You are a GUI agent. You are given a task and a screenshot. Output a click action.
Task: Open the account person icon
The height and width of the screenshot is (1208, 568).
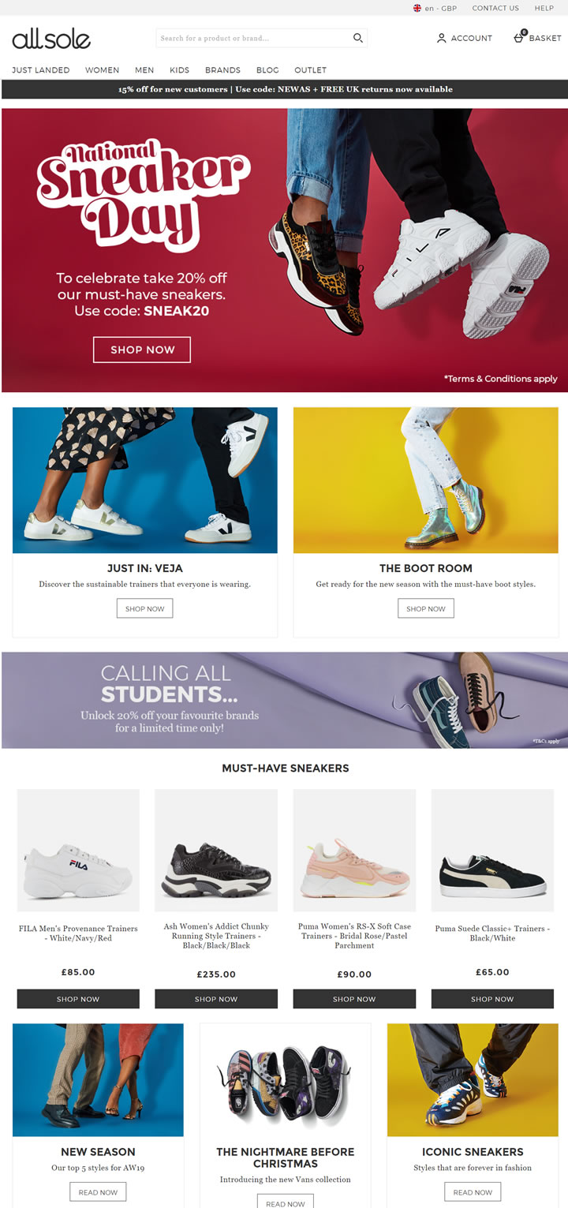pyautogui.click(x=442, y=38)
